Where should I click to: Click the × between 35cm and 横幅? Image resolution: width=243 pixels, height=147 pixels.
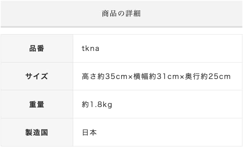coord(130,77)
